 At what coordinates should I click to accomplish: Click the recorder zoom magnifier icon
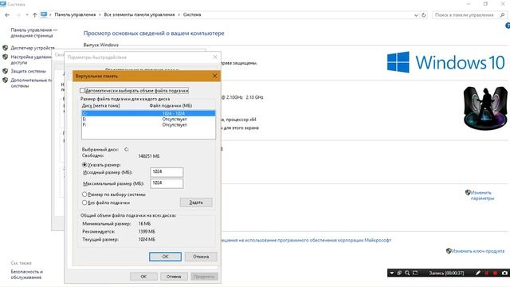click(x=407, y=273)
